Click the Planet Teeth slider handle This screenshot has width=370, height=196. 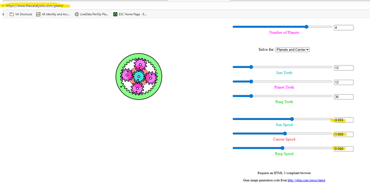(251, 81)
